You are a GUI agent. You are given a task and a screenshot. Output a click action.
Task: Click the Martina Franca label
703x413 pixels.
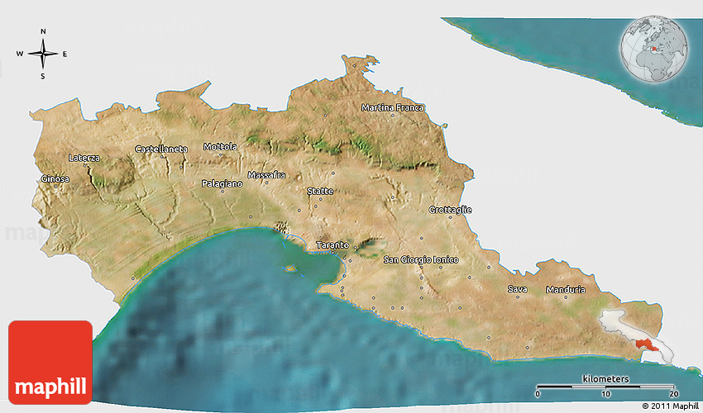pos(393,108)
